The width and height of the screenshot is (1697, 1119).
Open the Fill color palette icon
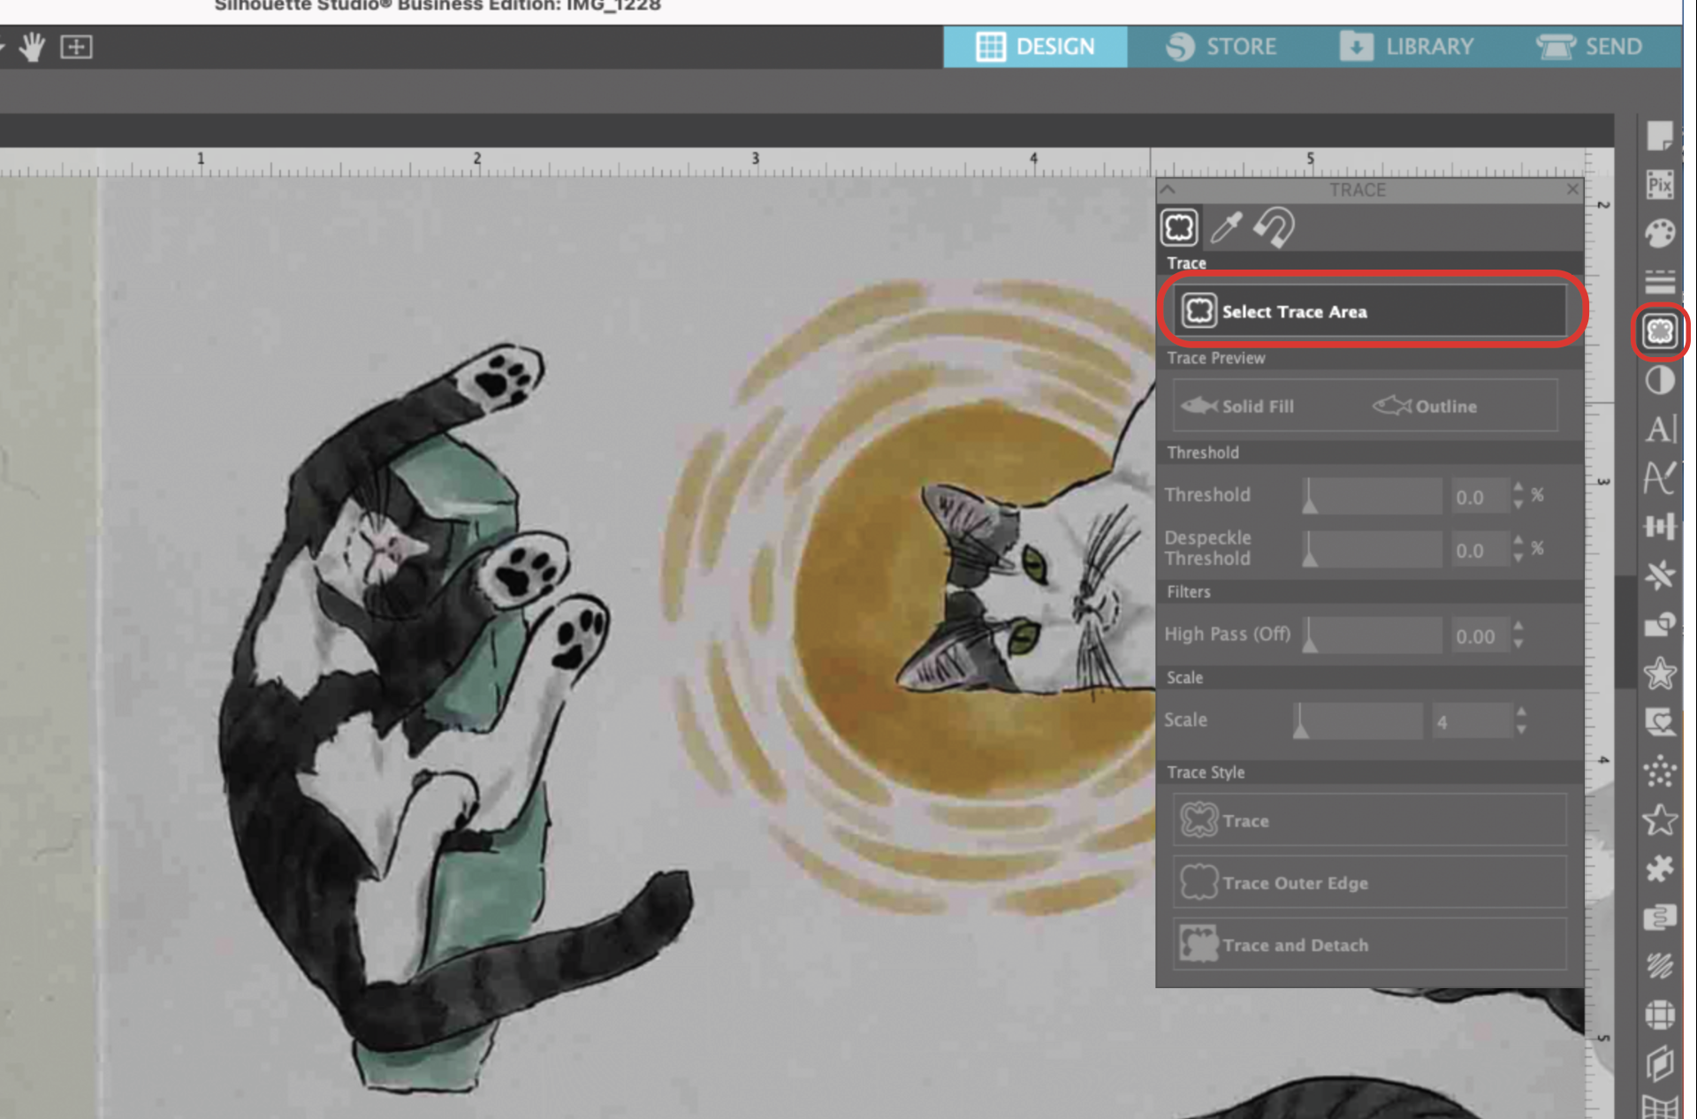(1660, 233)
